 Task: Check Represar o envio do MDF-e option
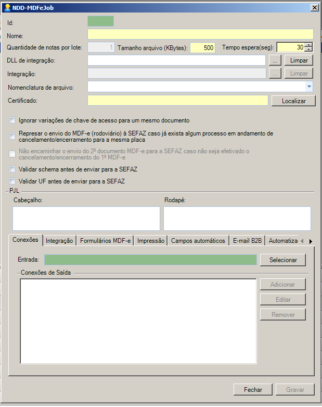click(12, 136)
